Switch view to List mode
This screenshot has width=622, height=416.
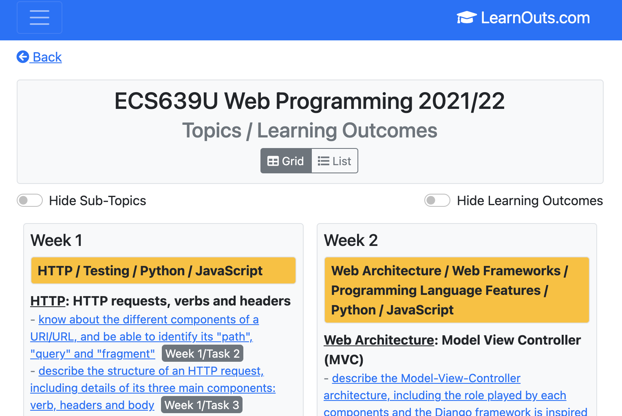click(334, 161)
